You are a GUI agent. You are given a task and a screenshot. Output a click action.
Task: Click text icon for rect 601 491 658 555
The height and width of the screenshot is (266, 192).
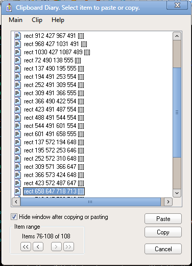17,134
